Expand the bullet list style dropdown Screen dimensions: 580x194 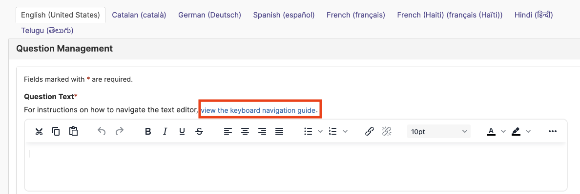(x=320, y=131)
